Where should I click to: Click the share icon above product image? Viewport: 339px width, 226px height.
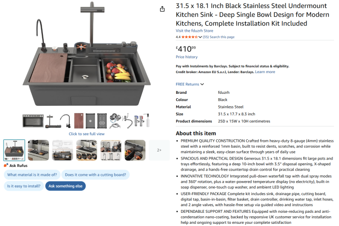point(162,9)
